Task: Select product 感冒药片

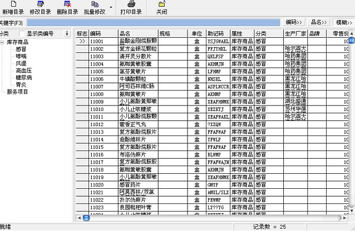Action: (138, 185)
